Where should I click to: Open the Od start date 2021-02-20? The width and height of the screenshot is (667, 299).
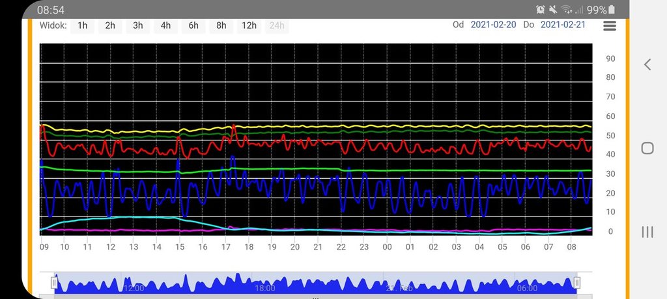point(493,25)
